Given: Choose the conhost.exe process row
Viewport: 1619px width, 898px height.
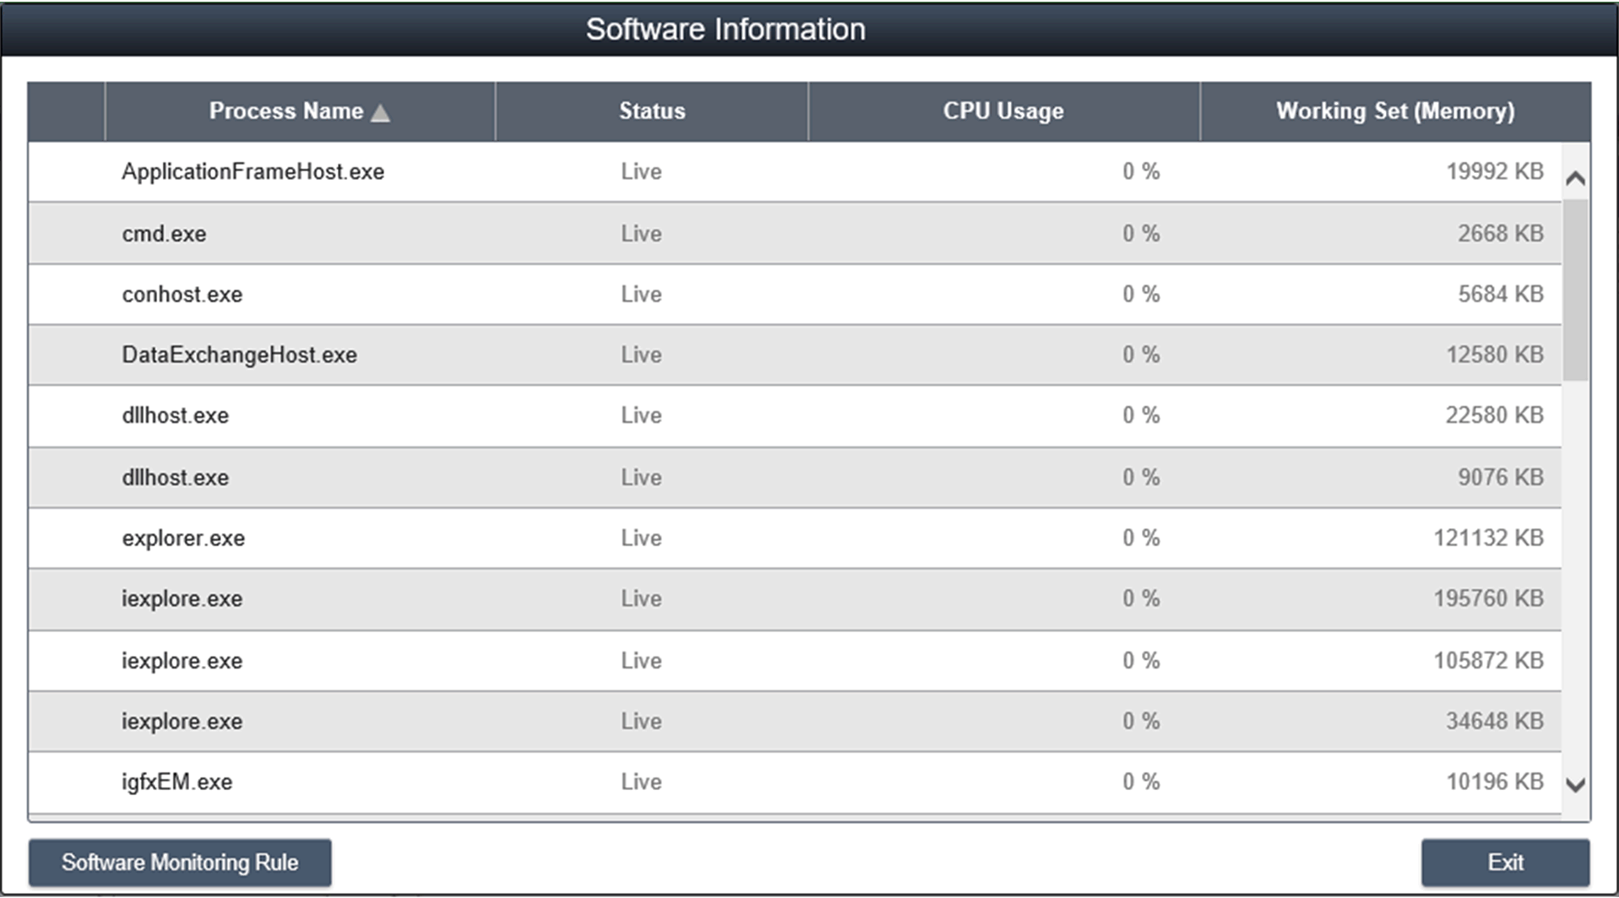Looking at the screenshot, I should [182, 295].
